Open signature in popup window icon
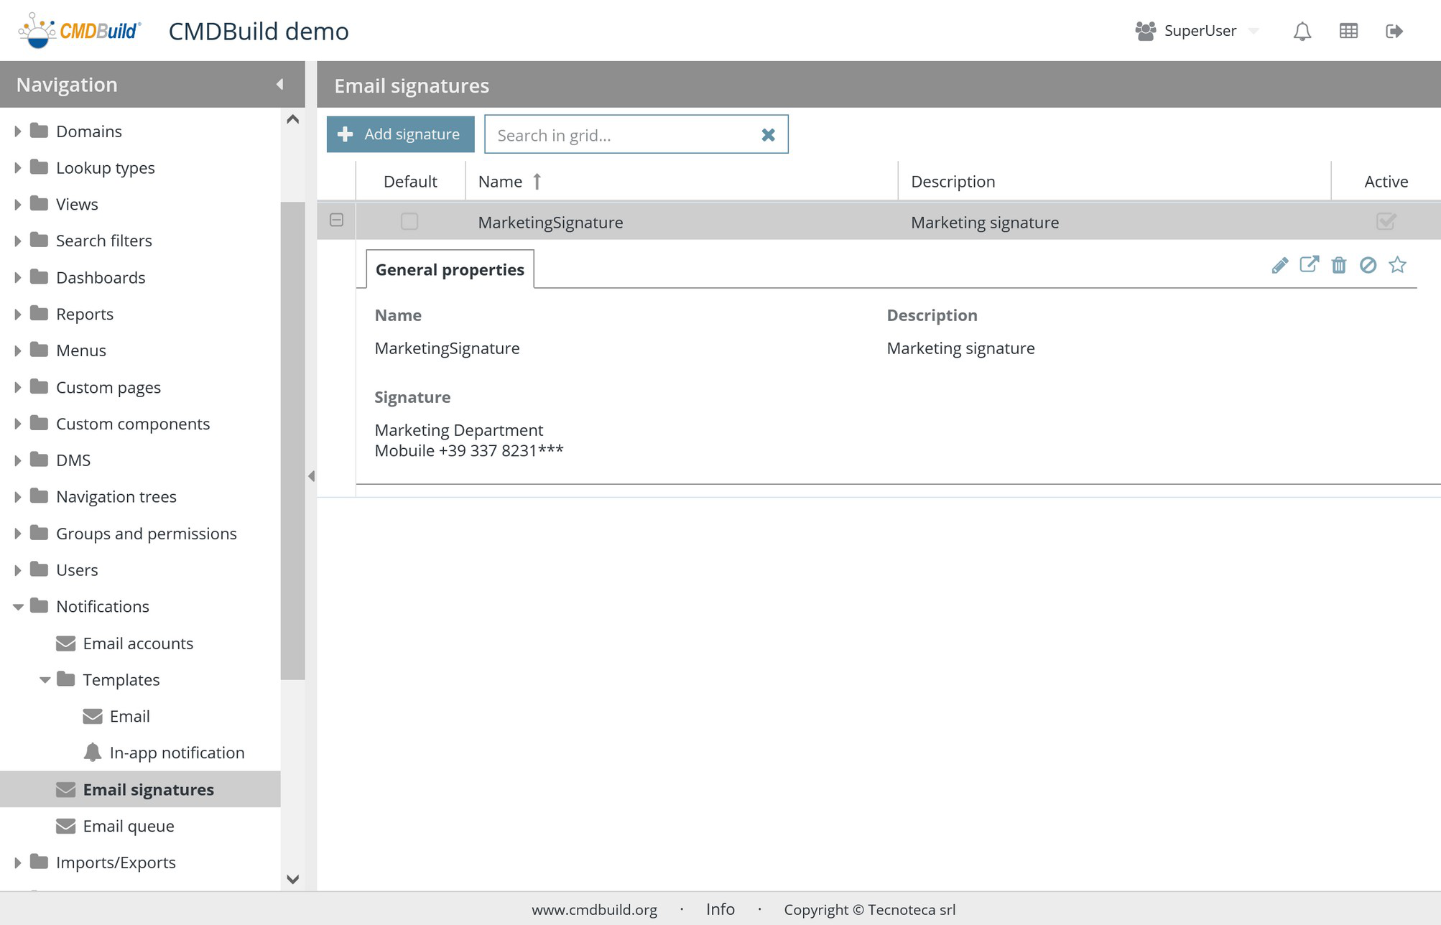The height and width of the screenshot is (925, 1441). [x=1309, y=265]
